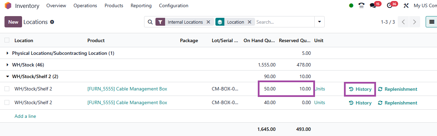Screen dimensions: 437x136
Task: Go to next page arrow
Action: [414, 22]
